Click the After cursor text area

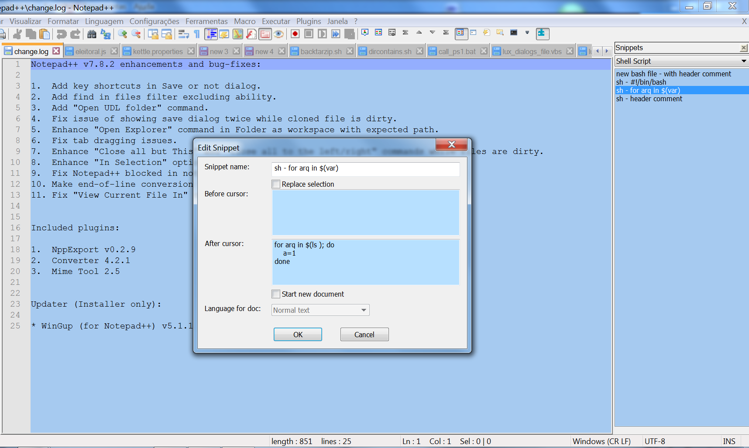[366, 262]
